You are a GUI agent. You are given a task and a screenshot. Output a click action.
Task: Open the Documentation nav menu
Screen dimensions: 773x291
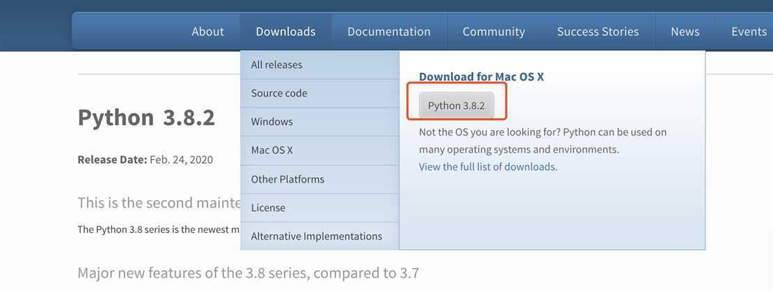(388, 31)
